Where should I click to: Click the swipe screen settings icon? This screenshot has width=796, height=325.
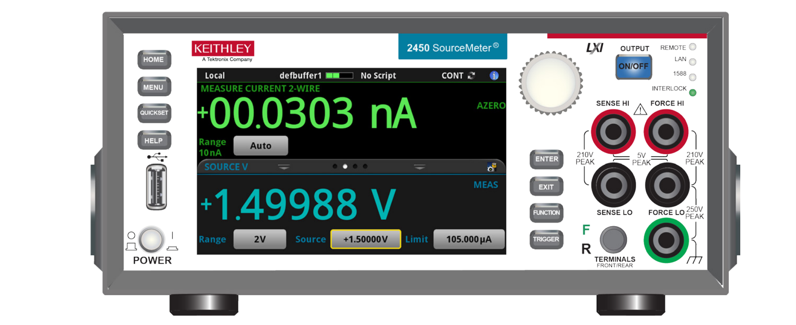click(491, 167)
